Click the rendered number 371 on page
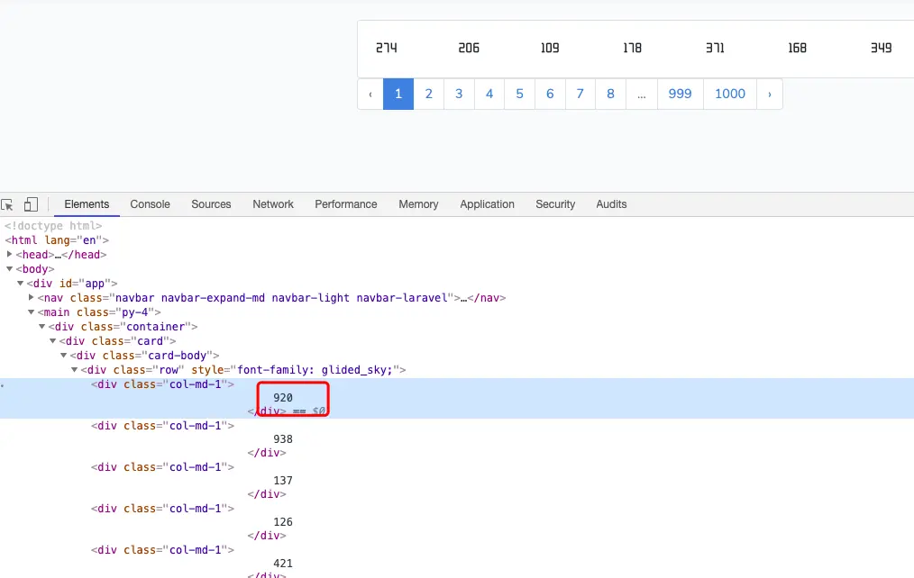Image resolution: width=914 pixels, height=578 pixels. point(715,48)
